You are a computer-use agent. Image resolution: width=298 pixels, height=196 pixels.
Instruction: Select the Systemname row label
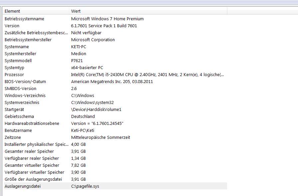click(x=17, y=47)
